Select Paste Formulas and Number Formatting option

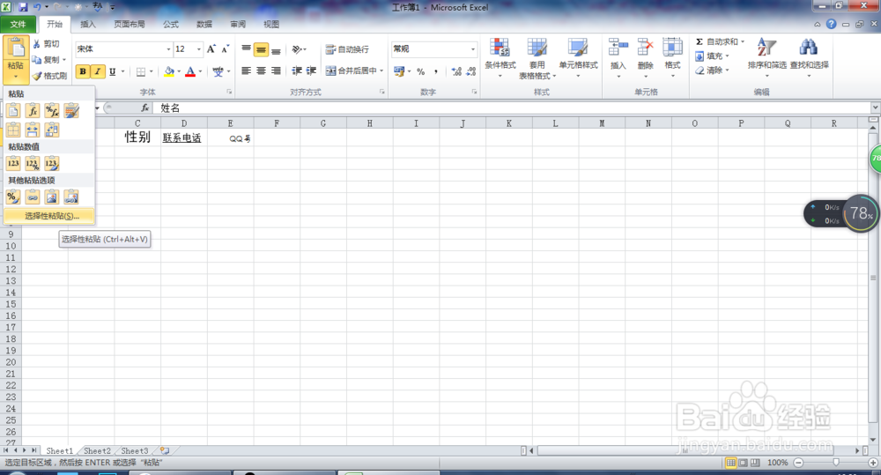pyautogui.click(x=52, y=111)
